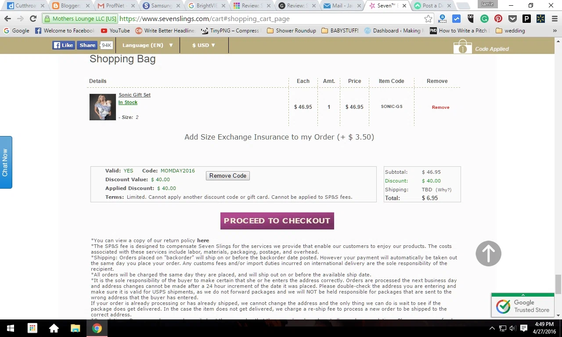562x337 pixels.
Task: Click the Pinterest save extension
Action: point(498,19)
